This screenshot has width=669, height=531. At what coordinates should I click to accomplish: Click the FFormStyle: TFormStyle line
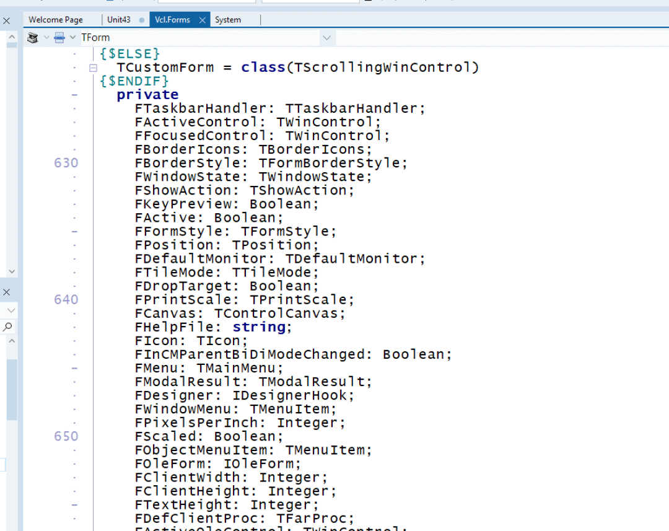click(235, 231)
